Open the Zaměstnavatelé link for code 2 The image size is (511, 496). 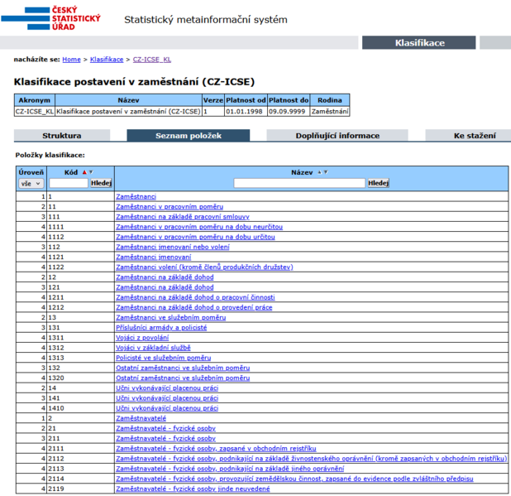pos(141,418)
